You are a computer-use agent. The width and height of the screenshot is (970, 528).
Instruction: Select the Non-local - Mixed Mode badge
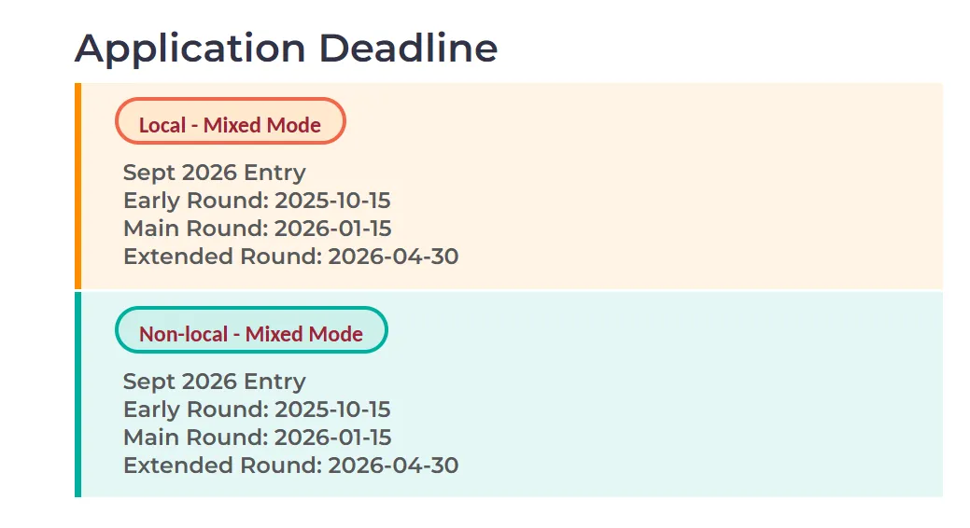click(250, 333)
